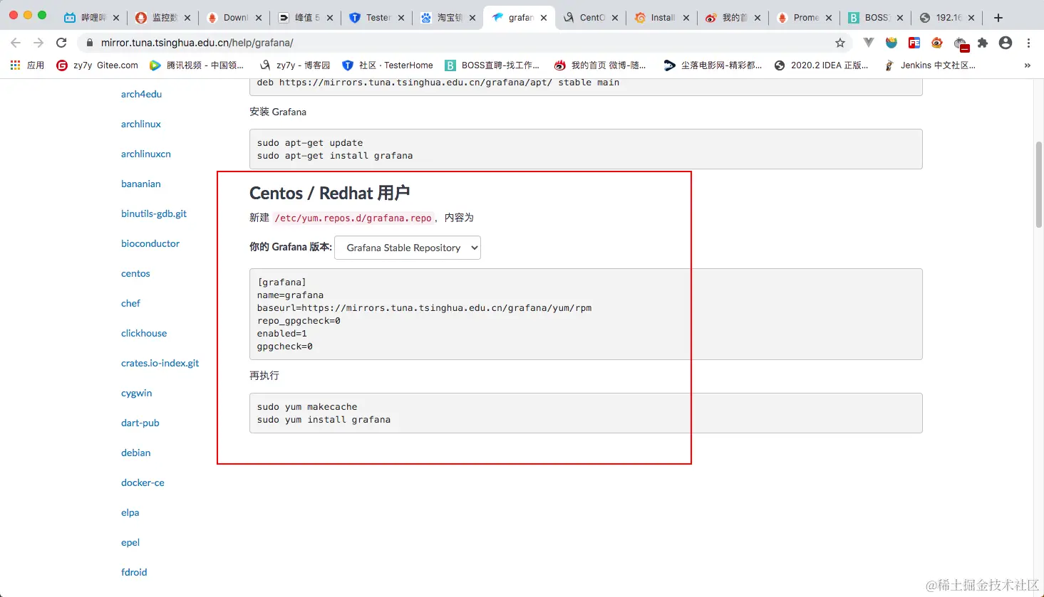Screen dimensions: 1044x597
Task: Open the TesterHome bookmark
Action: [x=388, y=65]
